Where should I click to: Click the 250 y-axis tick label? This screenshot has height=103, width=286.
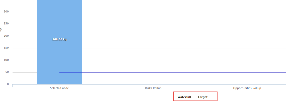[6, 24]
